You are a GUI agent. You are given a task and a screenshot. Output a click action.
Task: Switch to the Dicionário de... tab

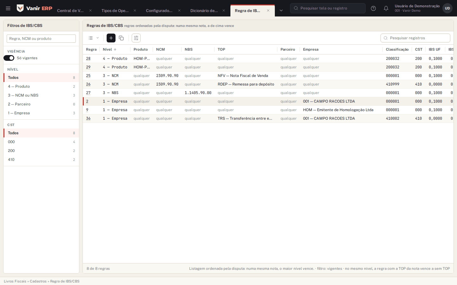point(204,10)
